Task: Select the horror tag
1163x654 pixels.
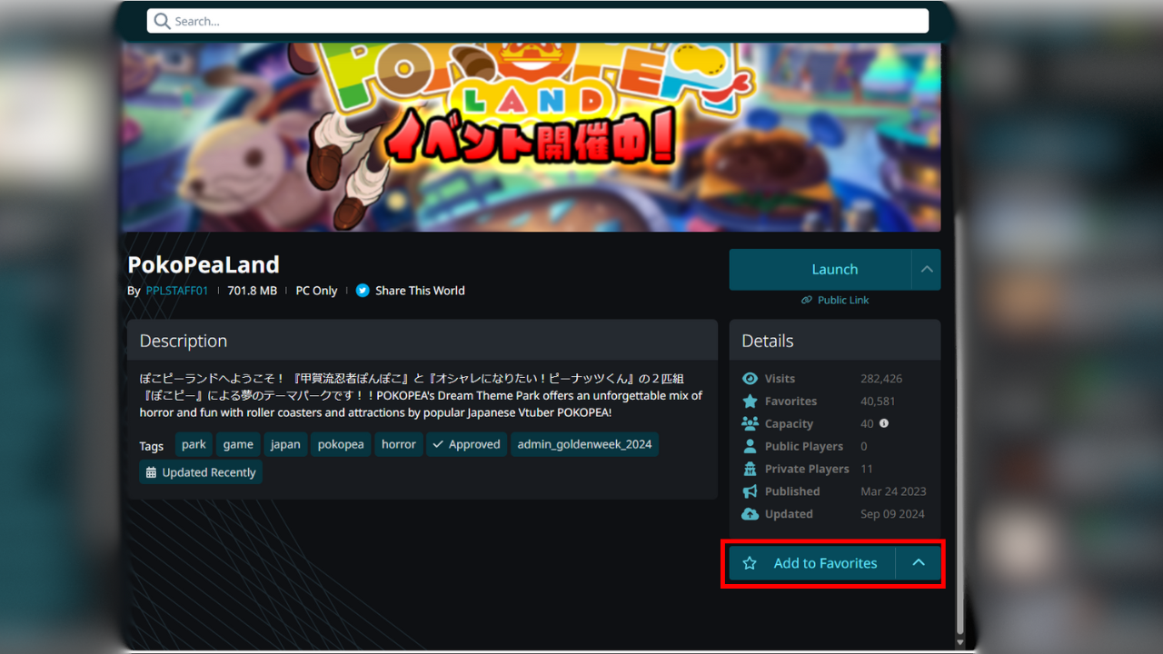Action: pyautogui.click(x=399, y=444)
